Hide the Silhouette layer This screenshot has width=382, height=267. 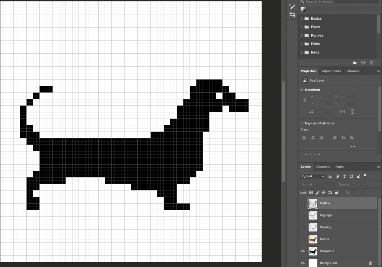[x=303, y=251]
